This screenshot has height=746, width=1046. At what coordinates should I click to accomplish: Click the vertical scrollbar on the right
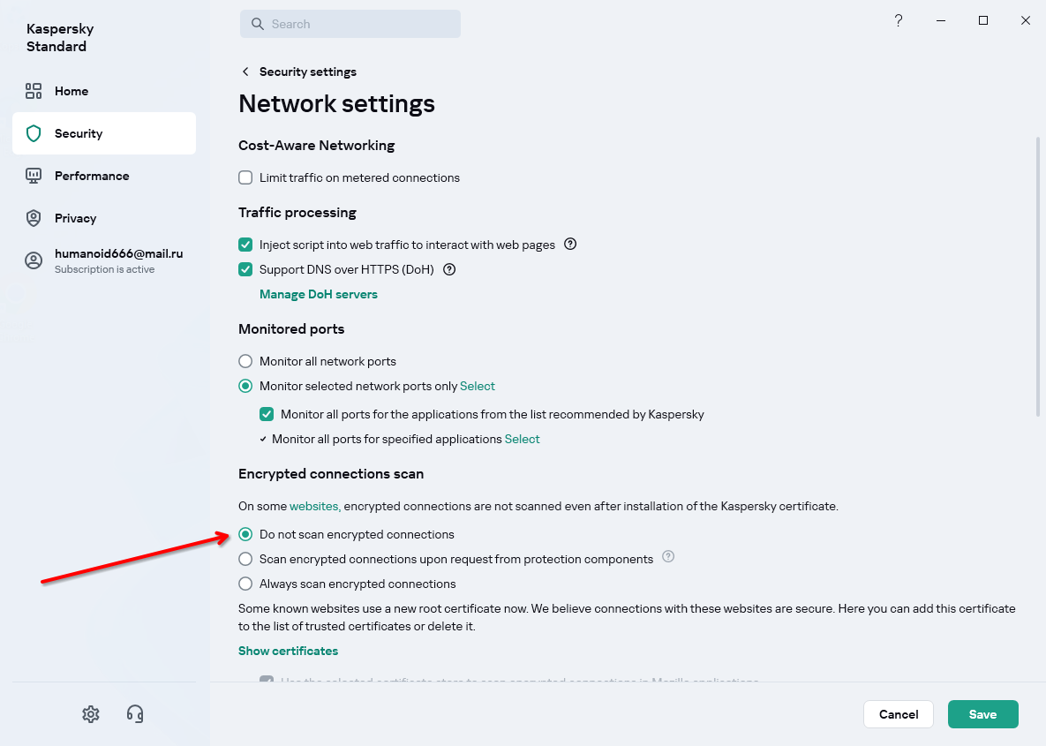coord(1037,277)
